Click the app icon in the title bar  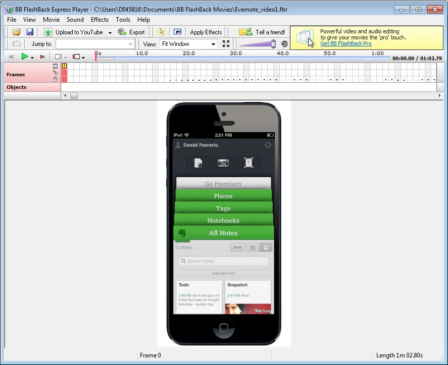[x=9, y=9]
